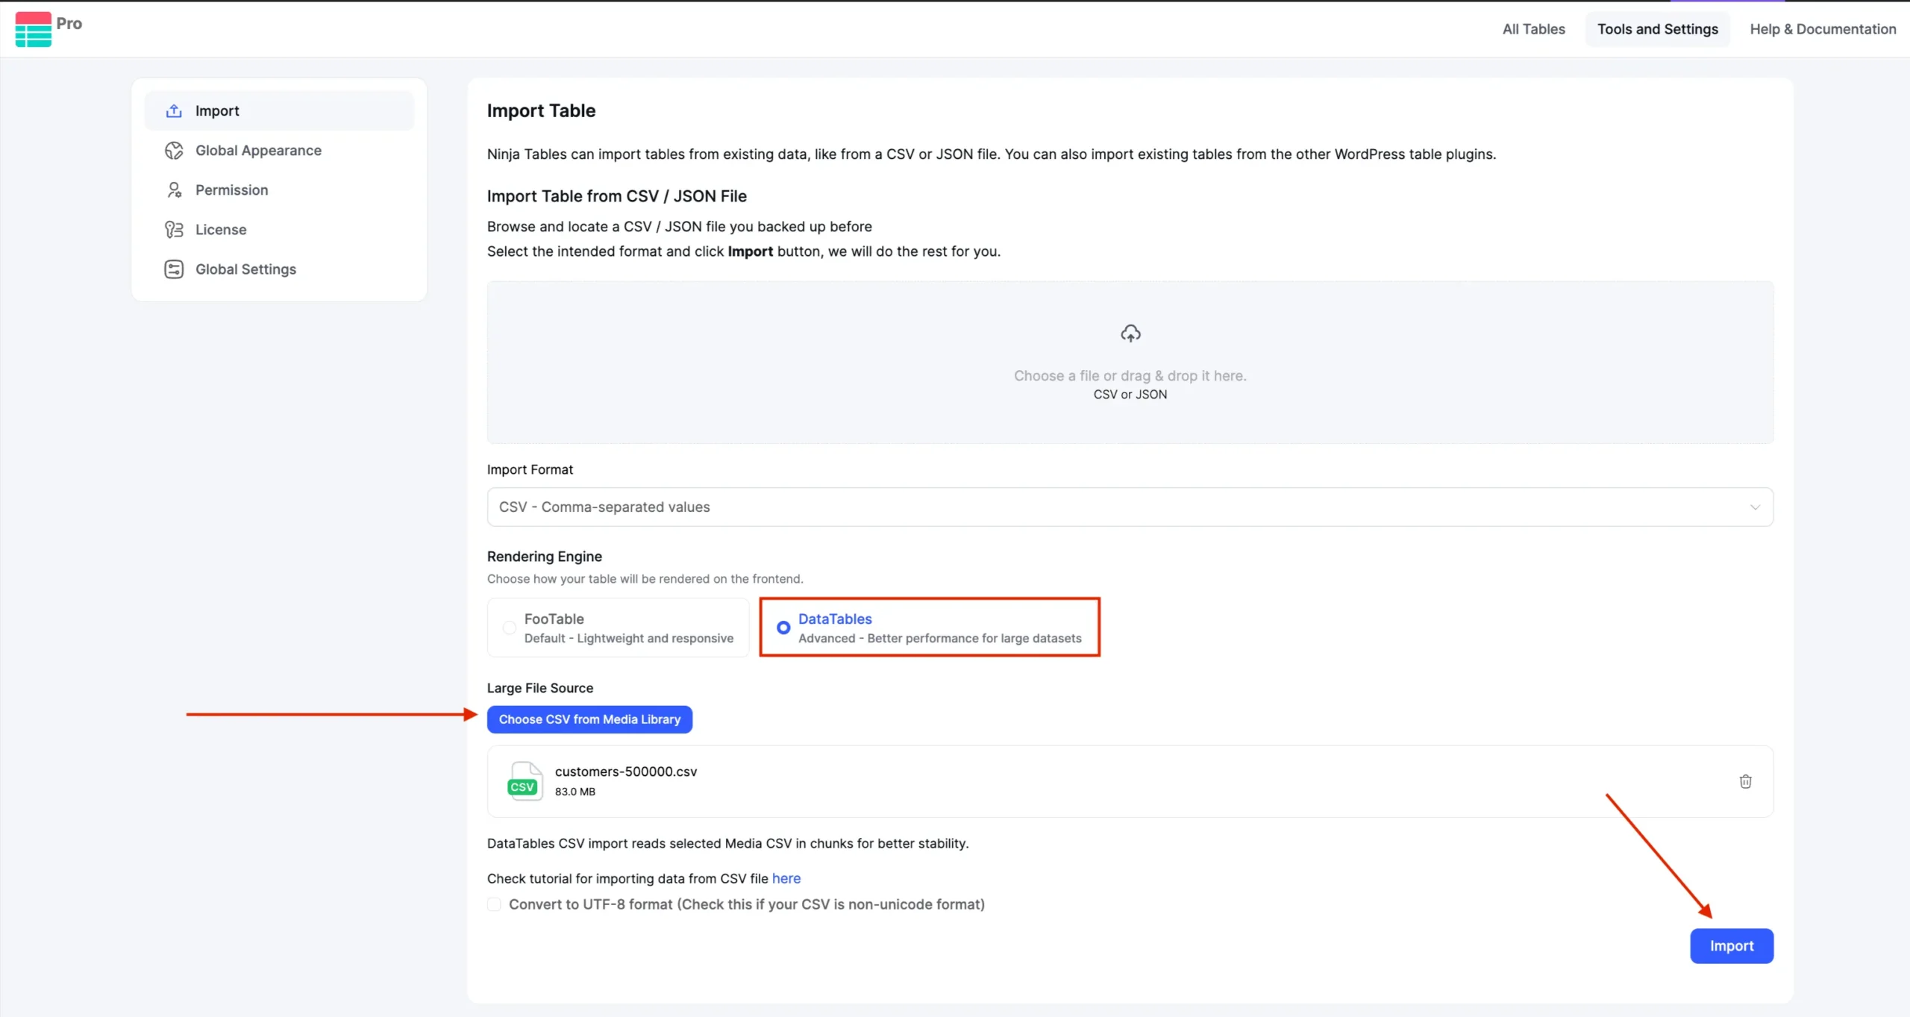This screenshot has width=1910, height=1017.
Task: Delete customers-500000.csv via trash icon
Action: pos(1744,780)
